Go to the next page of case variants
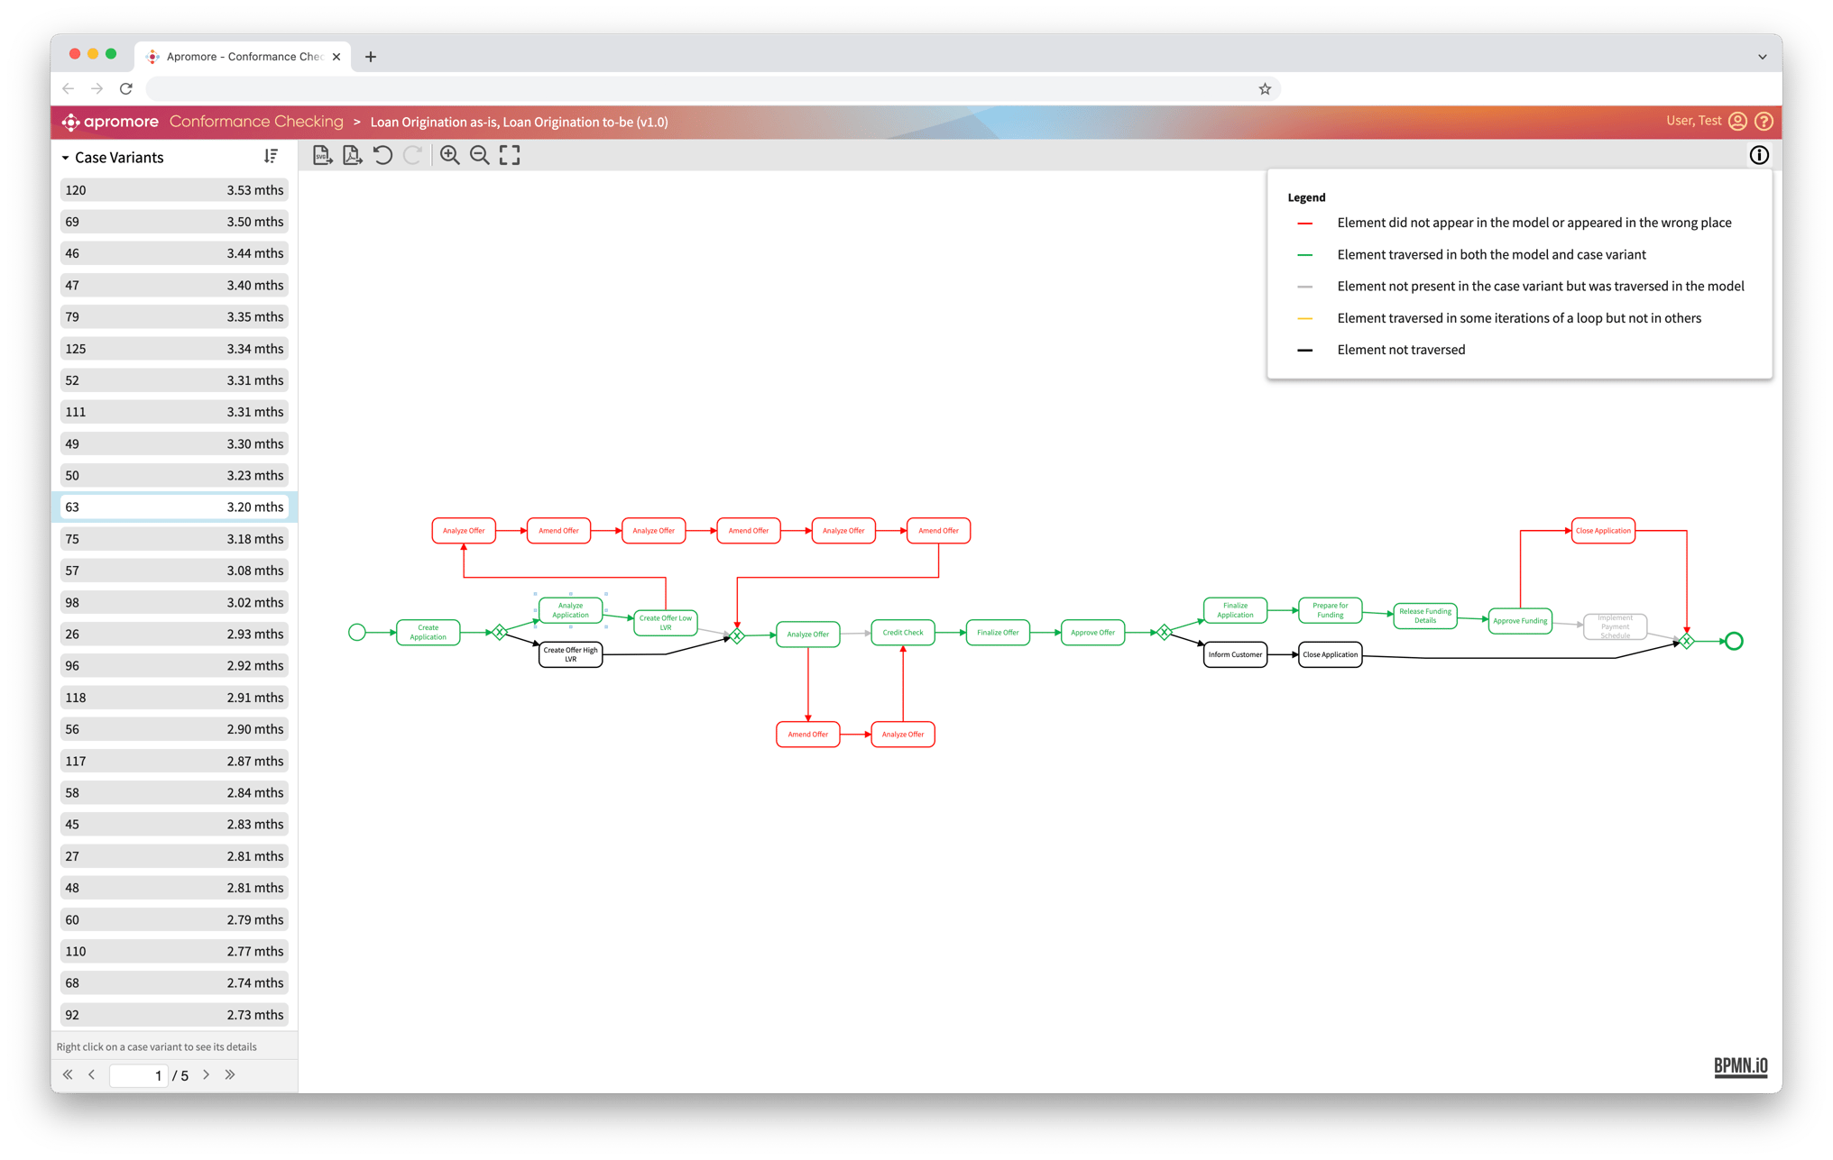The width and height of the screenshot is (1833, 1160). pyautogui.click(x=206, y=1074)
